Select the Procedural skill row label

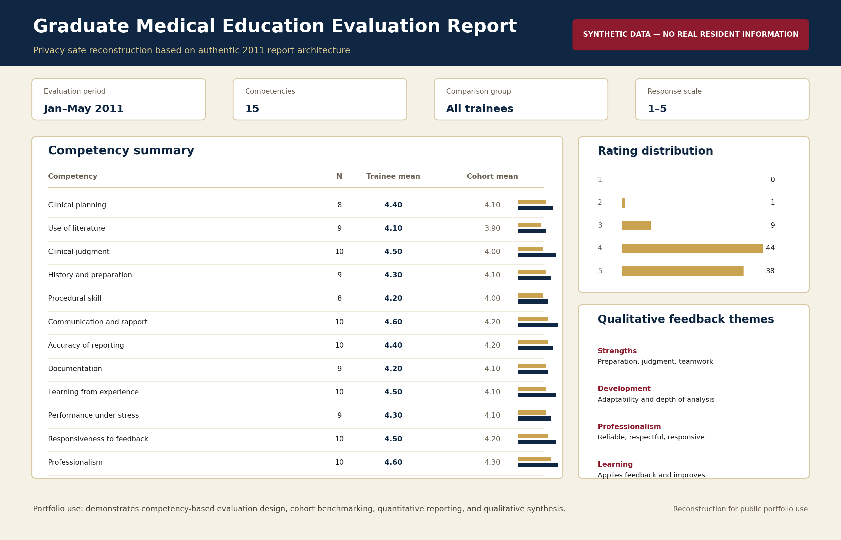[75, 298]
